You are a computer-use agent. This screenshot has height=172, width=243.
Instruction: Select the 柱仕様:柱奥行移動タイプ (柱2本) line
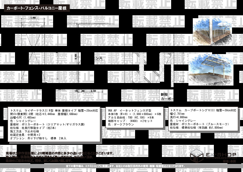click(x=33, y=128)
